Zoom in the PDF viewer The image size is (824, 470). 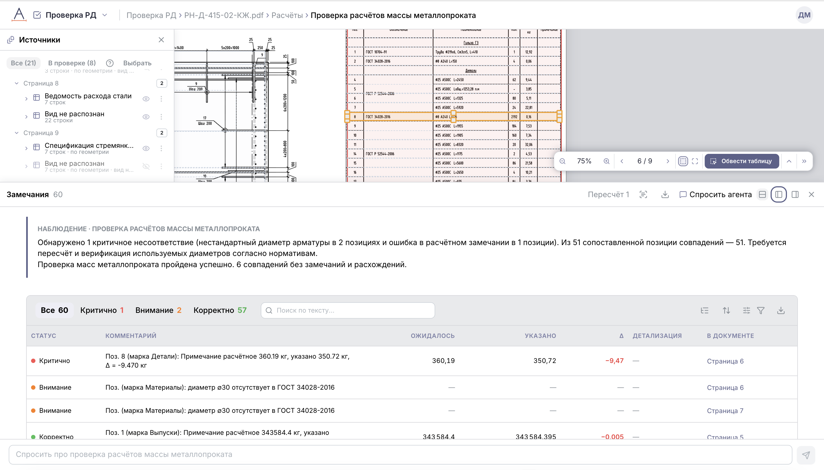(606, 161)
